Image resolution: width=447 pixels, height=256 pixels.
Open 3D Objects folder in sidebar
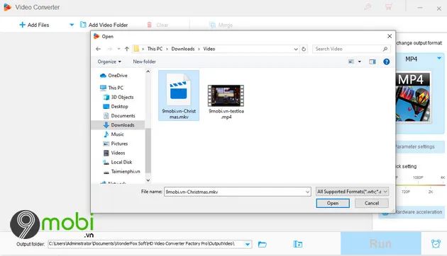[118, 97]
